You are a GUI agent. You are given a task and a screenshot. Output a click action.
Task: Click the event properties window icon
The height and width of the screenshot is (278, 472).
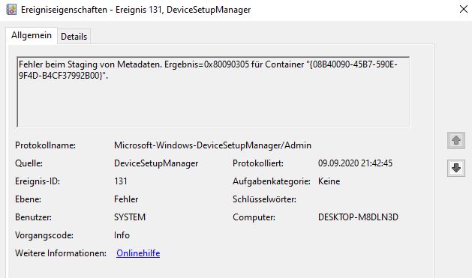11,9
